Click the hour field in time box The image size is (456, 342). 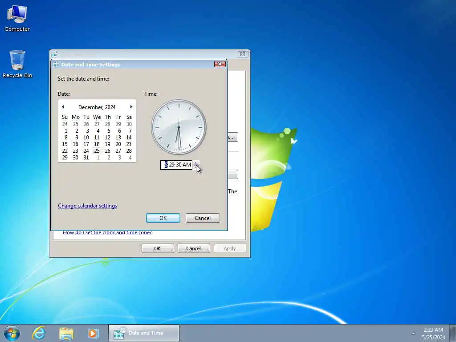point(166,165)
